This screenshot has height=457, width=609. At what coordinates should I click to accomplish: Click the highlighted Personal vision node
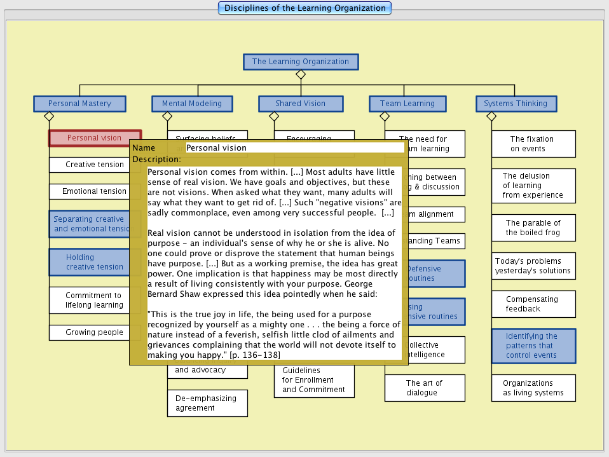coord(94,138)
